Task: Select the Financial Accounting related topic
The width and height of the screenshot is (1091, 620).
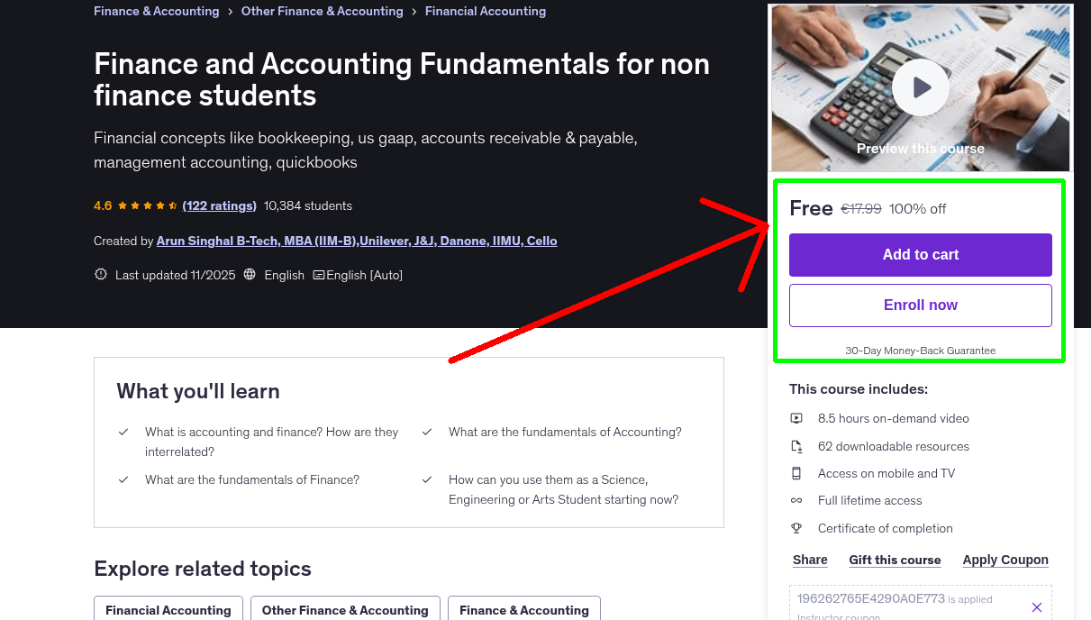Action: (168, 610)
